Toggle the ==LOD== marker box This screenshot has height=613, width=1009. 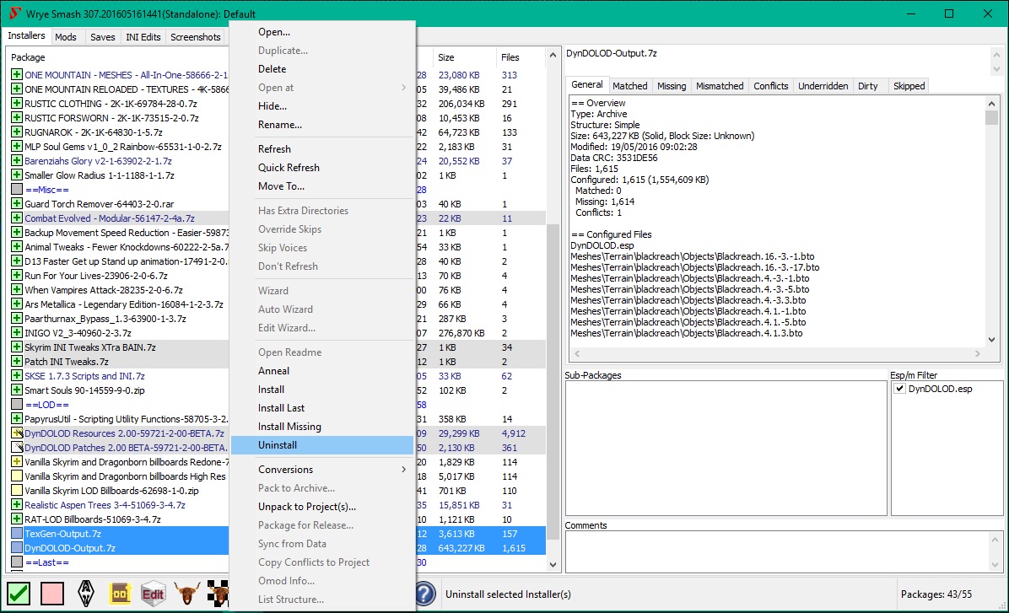point(17,405)
